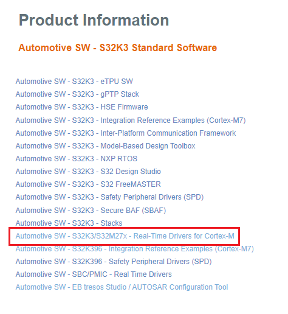
Task: Open EB tresos Studio AUTOSAR Configuration Tool
Action: click(122, 287)
